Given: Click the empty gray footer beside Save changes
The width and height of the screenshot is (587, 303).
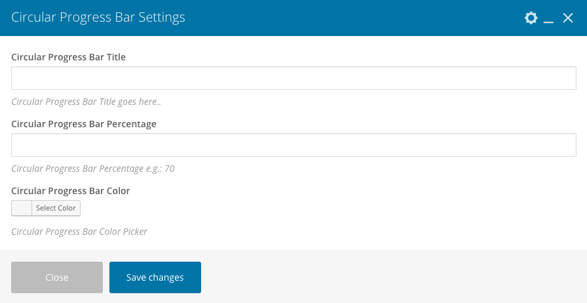Looking at the screenshot, I should [x=393, y=277].
